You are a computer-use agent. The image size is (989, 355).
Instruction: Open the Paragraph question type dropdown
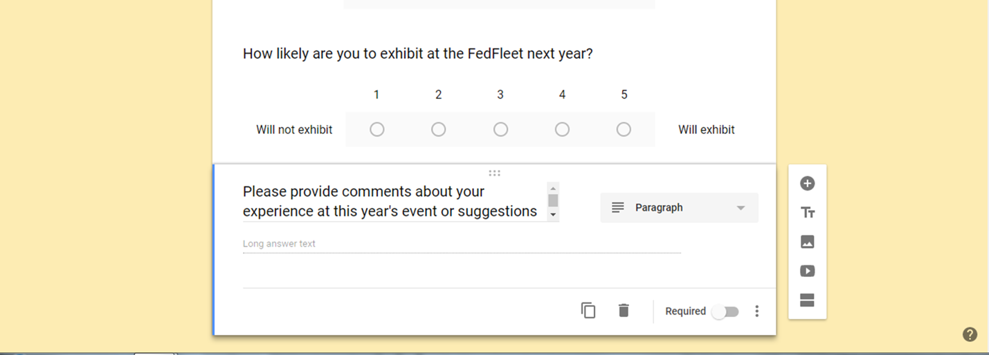coord(678,208)
